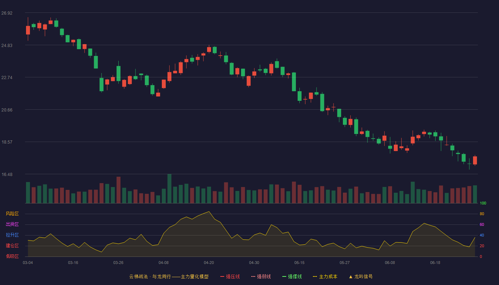Click the 05-15 date label
The height and width of the screenshot is (285, 499).
299,263
